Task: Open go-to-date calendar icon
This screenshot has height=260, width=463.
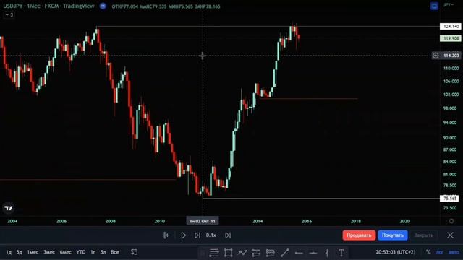Action: click(x=134, y=252)
